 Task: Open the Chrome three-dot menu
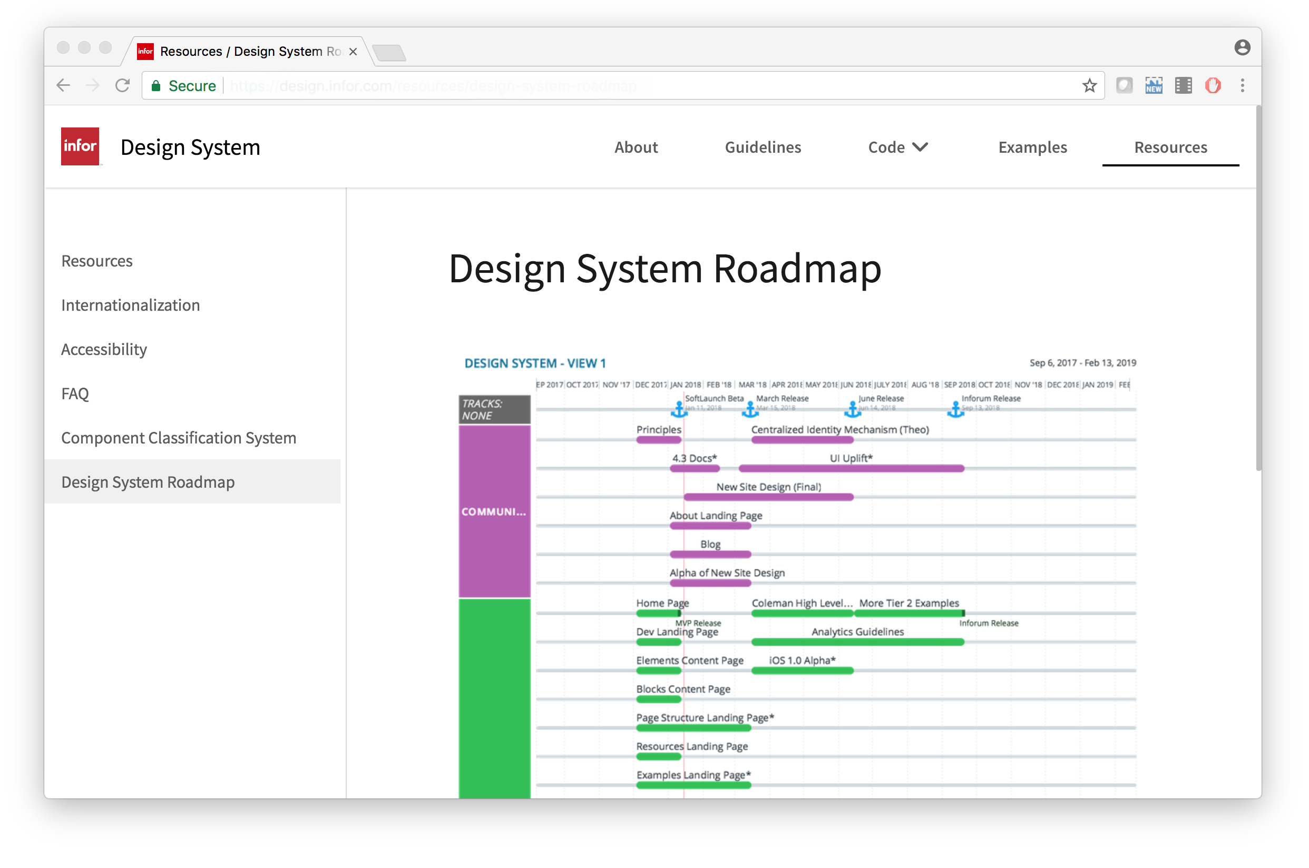point(1243,86)
